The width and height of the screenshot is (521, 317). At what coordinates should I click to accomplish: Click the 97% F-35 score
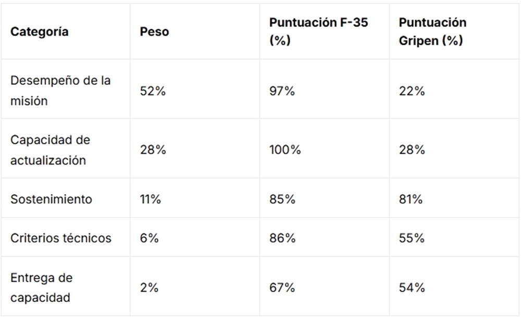click(282, 91)
